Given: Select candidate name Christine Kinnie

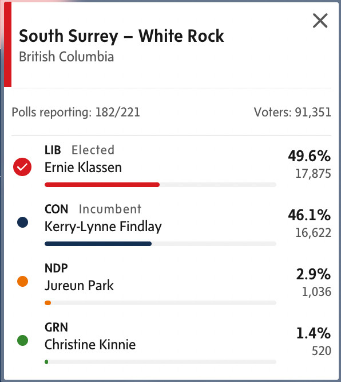Looking at the screenshot, I should 90,345.
